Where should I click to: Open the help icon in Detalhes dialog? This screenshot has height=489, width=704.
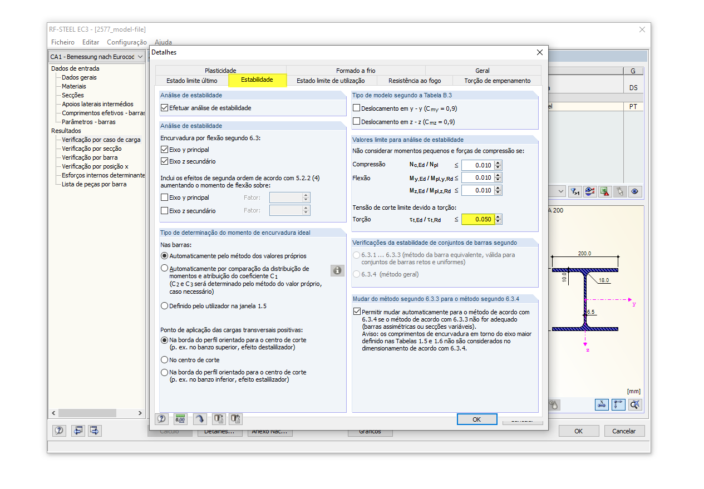point(162,419)
